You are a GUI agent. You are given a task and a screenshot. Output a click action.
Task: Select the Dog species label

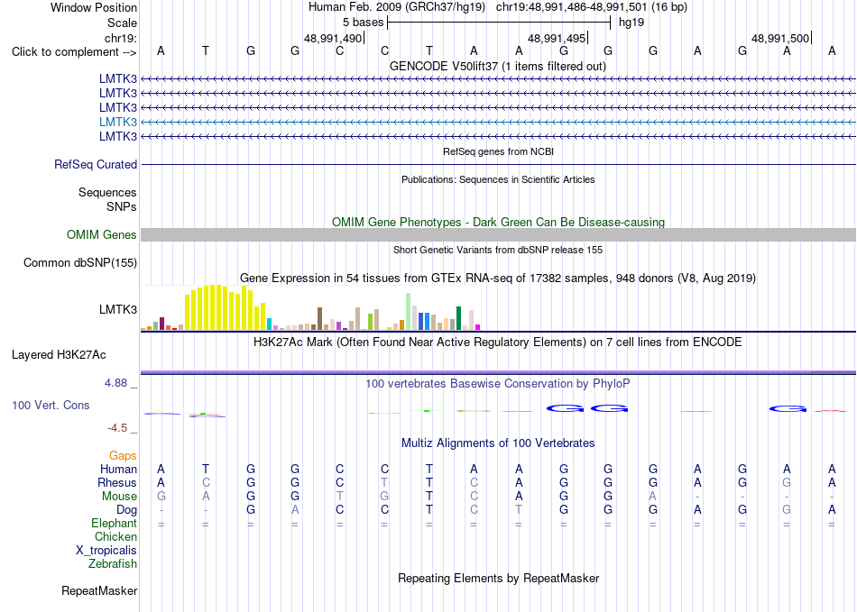[x=126, y=510]
